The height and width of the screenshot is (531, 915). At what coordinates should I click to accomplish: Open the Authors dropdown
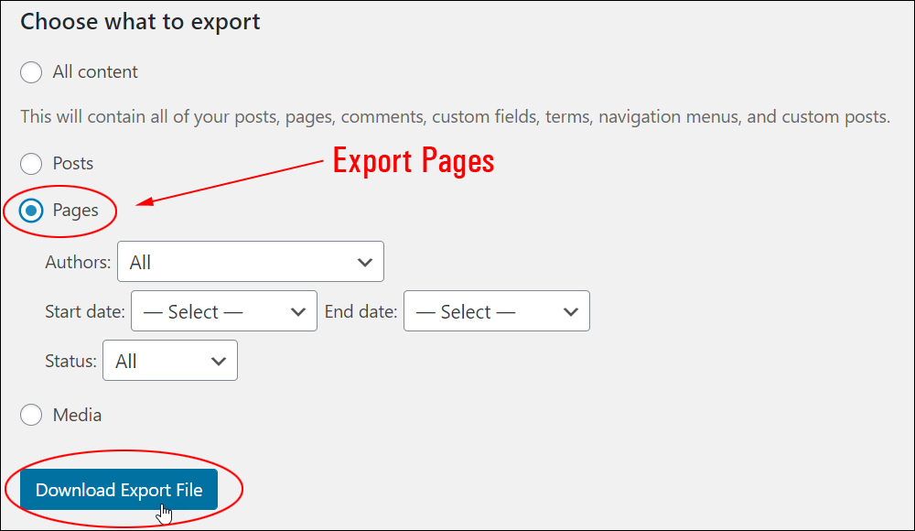[x=251, y=262]
